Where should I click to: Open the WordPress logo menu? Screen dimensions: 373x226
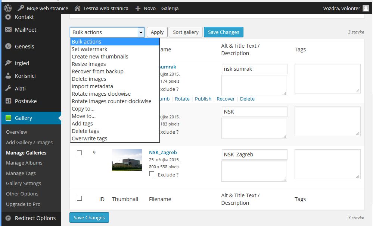tap(8, 8)
